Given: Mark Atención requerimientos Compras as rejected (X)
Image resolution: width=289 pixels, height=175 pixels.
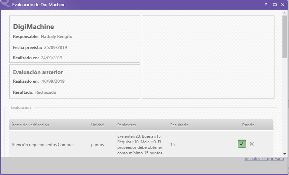Looking at the screenshot, I should coord(252,144).
